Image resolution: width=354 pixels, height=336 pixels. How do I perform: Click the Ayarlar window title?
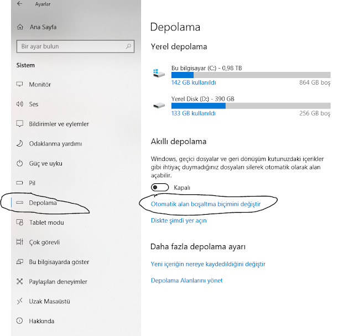click(x=43, y=4)
